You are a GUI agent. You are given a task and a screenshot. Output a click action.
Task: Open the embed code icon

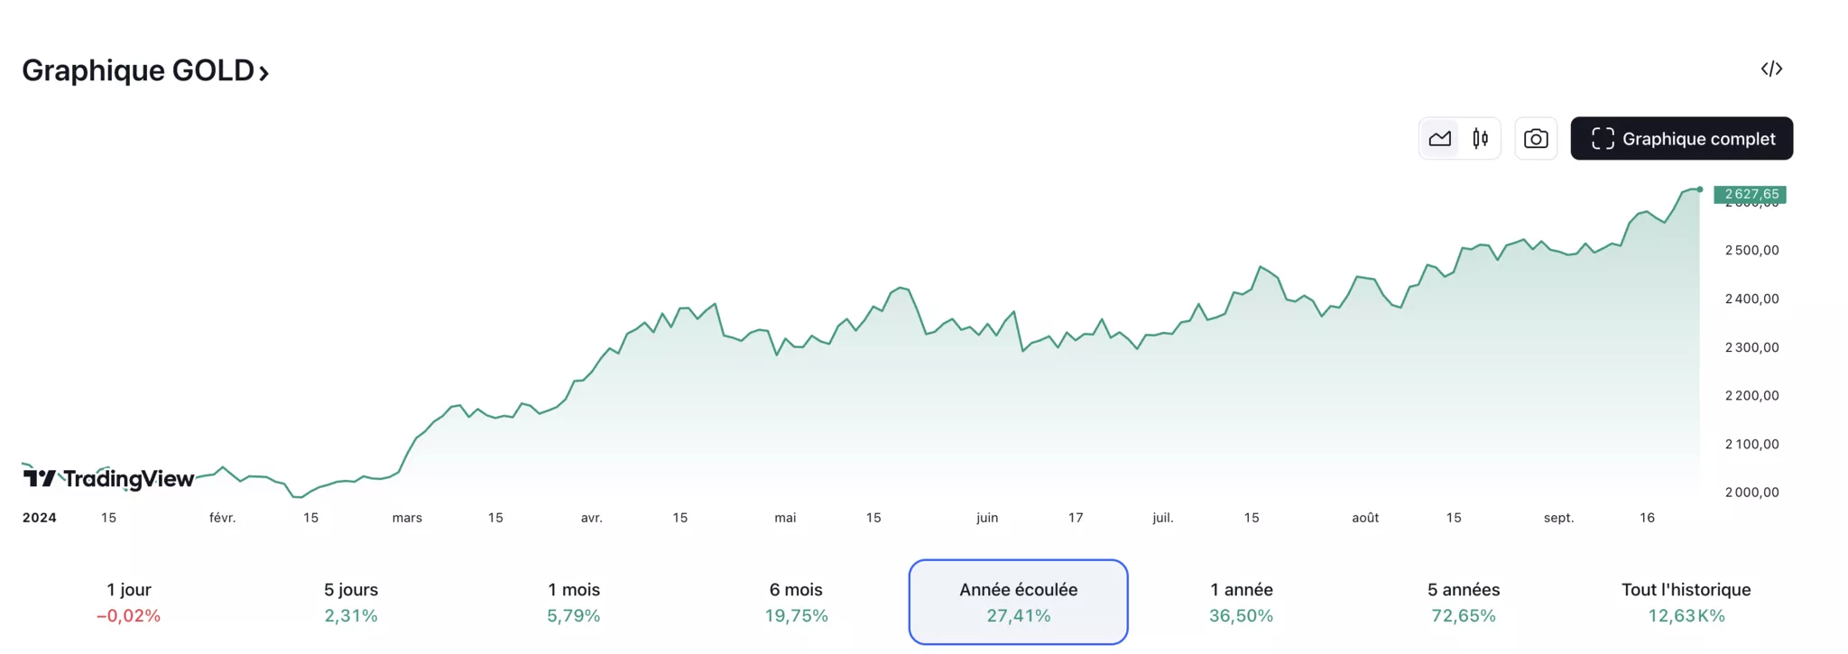1771,69
